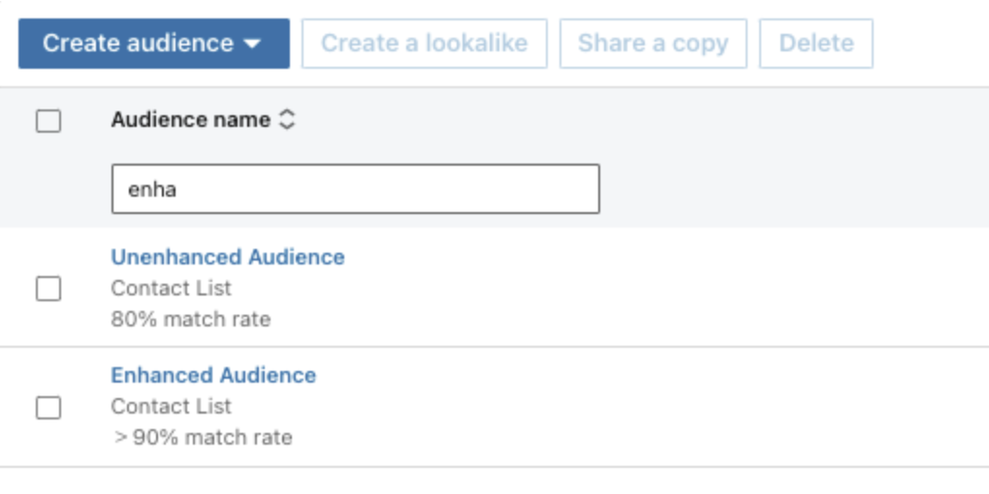Image resolution: width=989 pixels, height=494 pixels.
Task: Click the Create a lookalike button
Action: [x=425, y=44]
